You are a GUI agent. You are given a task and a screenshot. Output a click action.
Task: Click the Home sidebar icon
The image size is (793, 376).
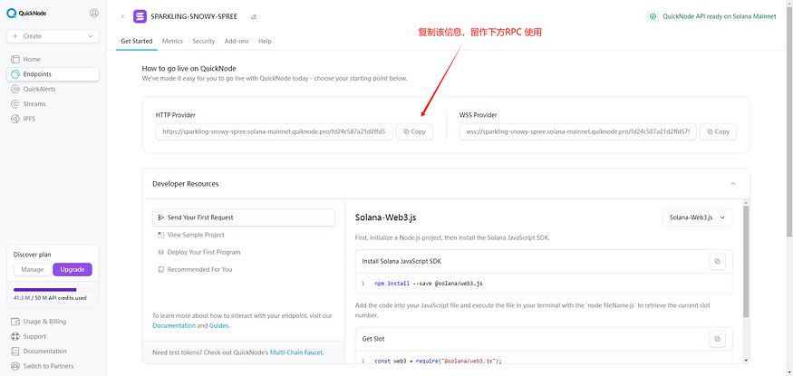click(15, 59)
